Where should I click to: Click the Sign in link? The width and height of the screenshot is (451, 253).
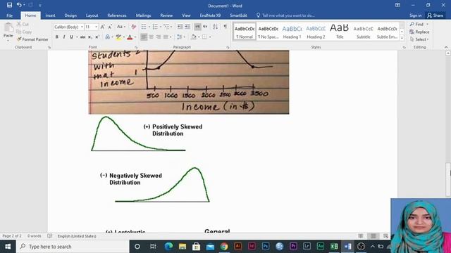[415, 15]
